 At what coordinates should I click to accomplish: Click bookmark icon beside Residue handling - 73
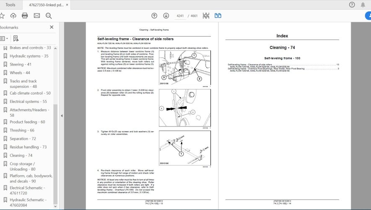click(5, 147)
